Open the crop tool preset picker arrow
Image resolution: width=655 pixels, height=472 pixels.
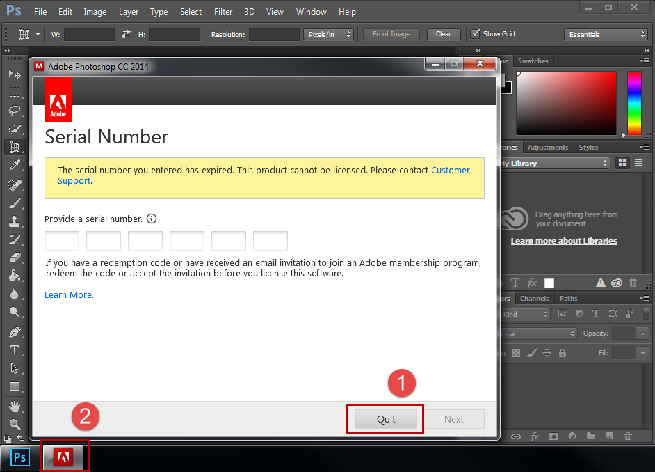[38, 34]
